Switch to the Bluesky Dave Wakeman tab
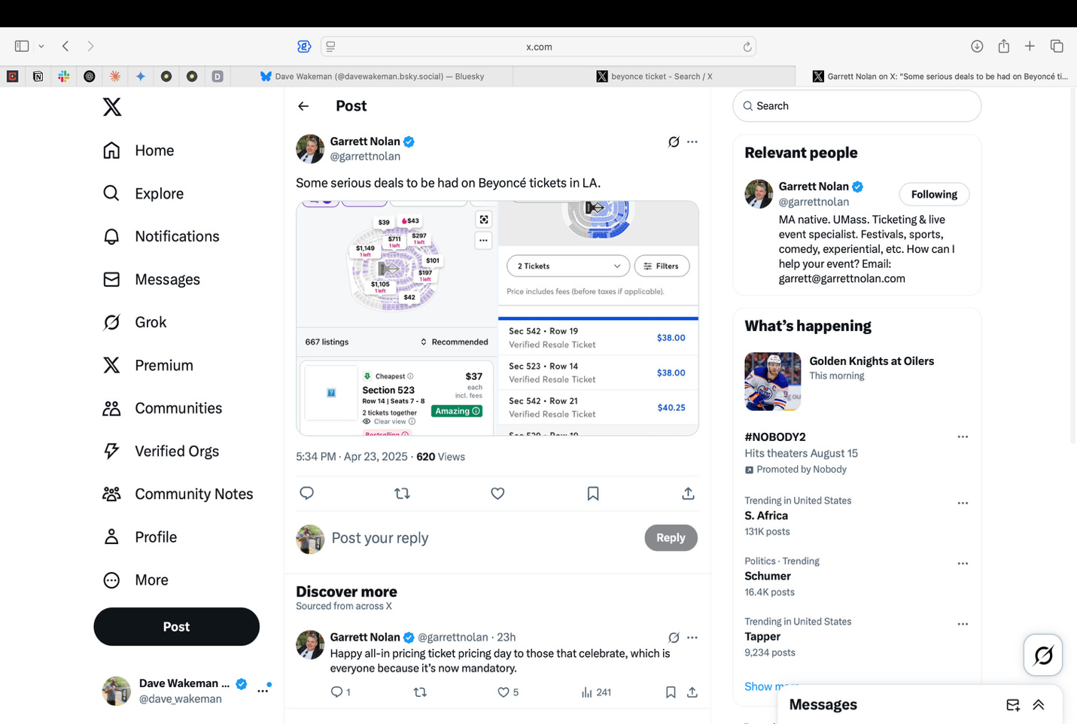The height and width of the screenshot is (724, 1077). click(373, 76)
